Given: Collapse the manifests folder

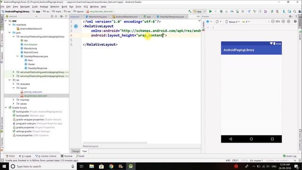Looking at the screenshot, I should click(x=9, y=25).
